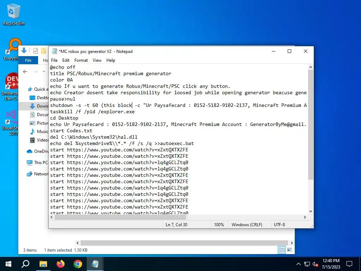Open recent locations dropdown in Explorer
Screen dimensions: 361x271
click(44, 72)
